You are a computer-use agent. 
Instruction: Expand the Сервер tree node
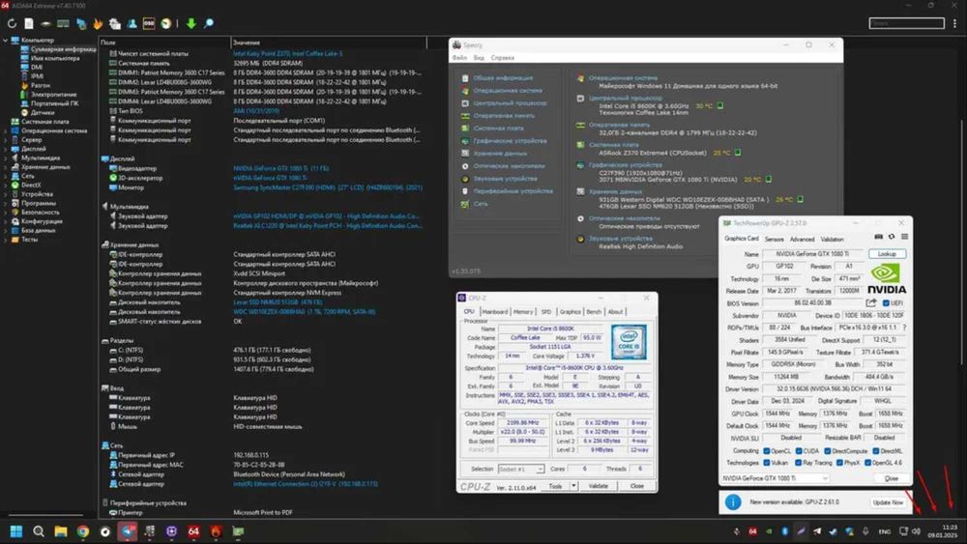coord(6,140)
